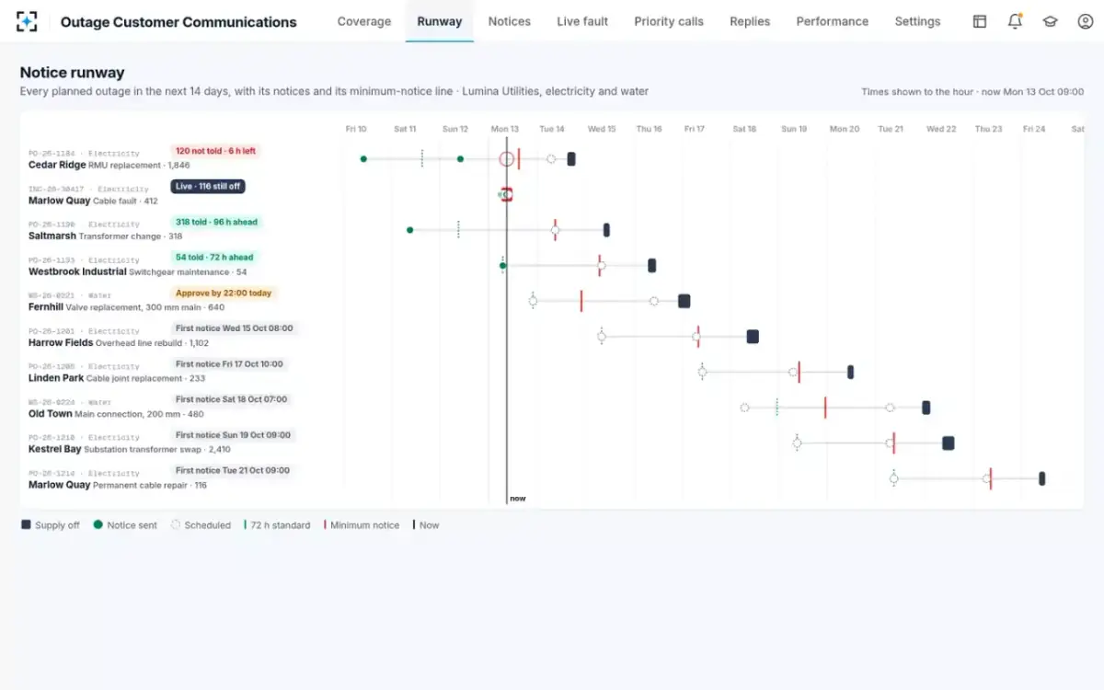Switch to the Coverage tab

pyautogui.click(x=364, y=21)
